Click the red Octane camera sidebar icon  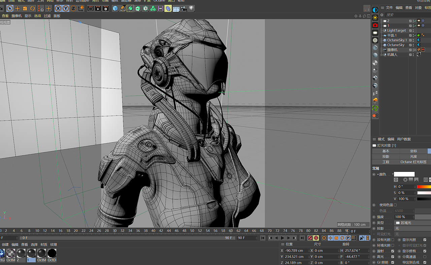click(x=375, y=25)
